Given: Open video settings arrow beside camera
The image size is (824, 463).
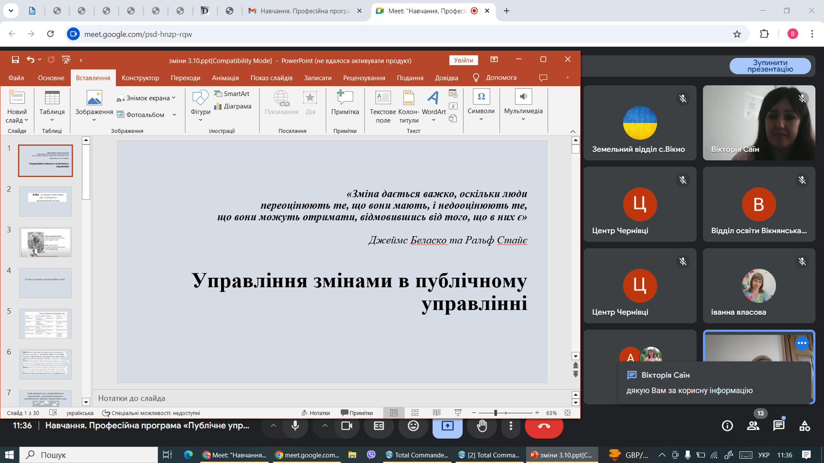Looking at the screenshot, I should click(325, 426).
